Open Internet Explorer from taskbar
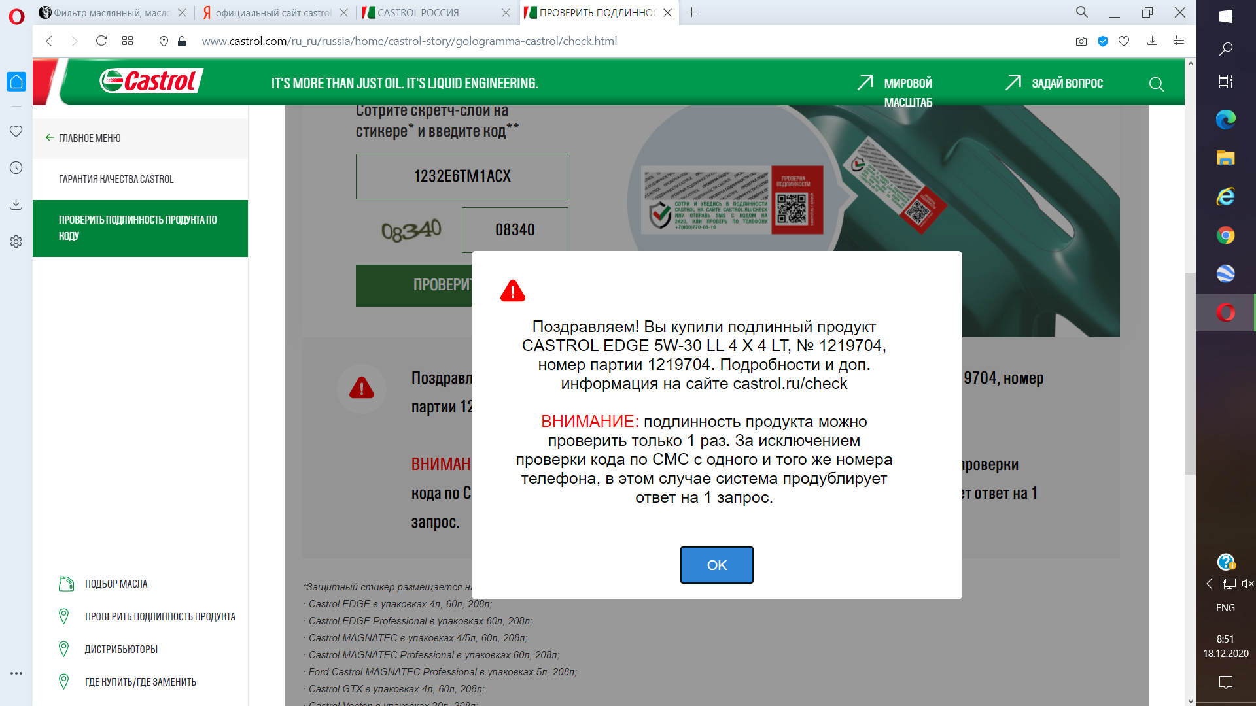 pyautogui.click(x=1226, y=197)
